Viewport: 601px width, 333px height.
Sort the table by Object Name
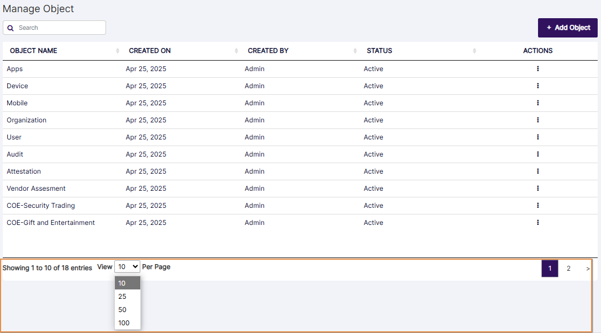(x=117, y=50)
